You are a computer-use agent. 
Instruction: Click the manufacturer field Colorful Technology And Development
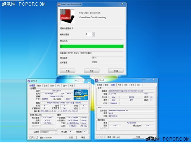131,91
